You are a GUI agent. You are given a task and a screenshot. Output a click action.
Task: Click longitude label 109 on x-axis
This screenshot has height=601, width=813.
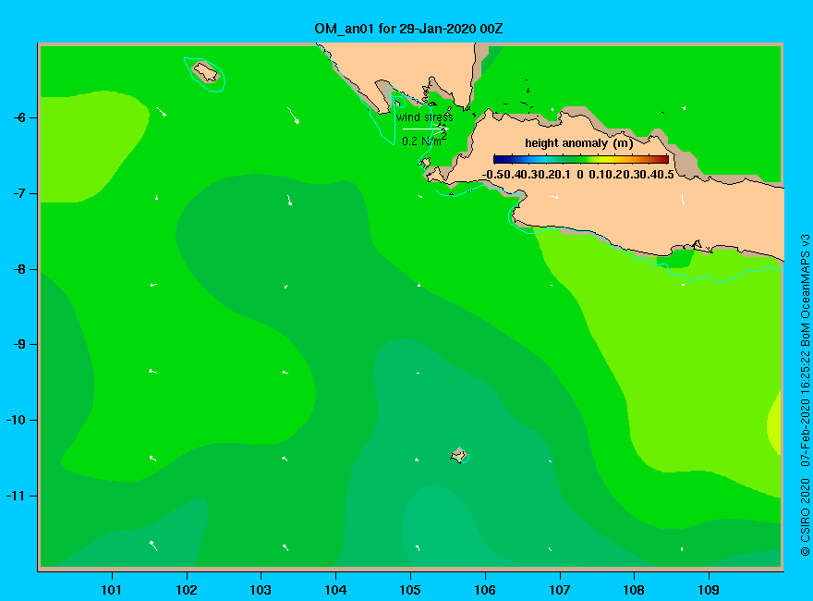click(x=709, y=590)
